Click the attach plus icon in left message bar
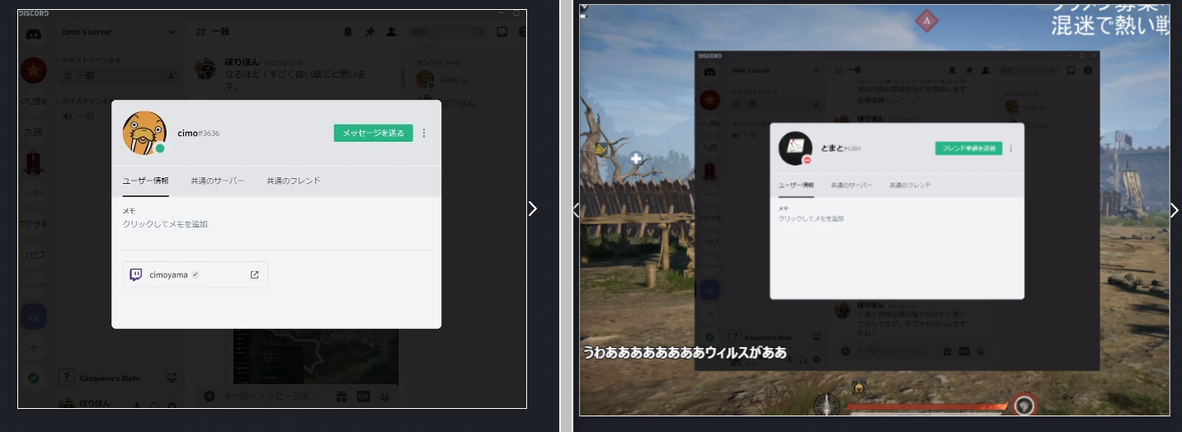This screenshot has width=1182, height=432. point(210,396)
